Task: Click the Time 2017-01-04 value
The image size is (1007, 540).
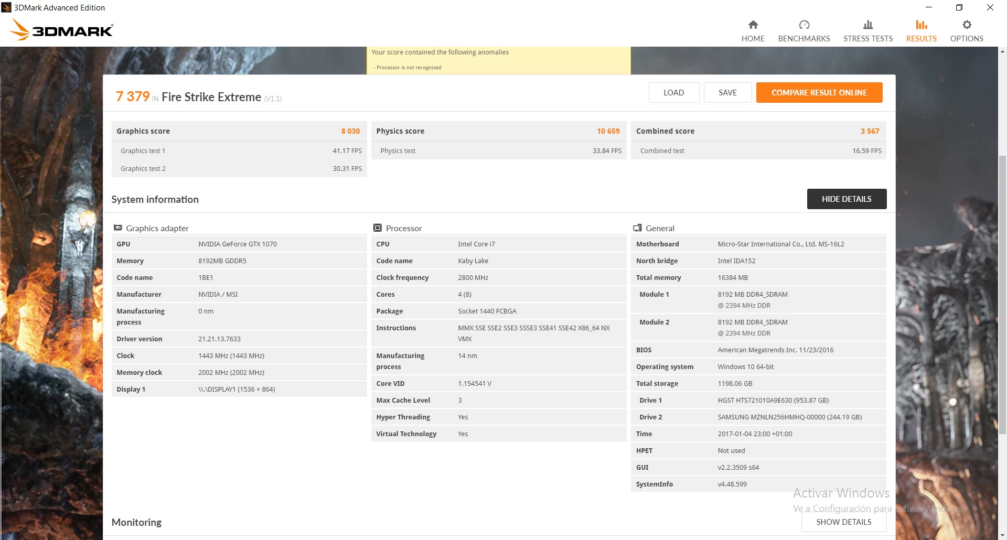Action: 755,434
